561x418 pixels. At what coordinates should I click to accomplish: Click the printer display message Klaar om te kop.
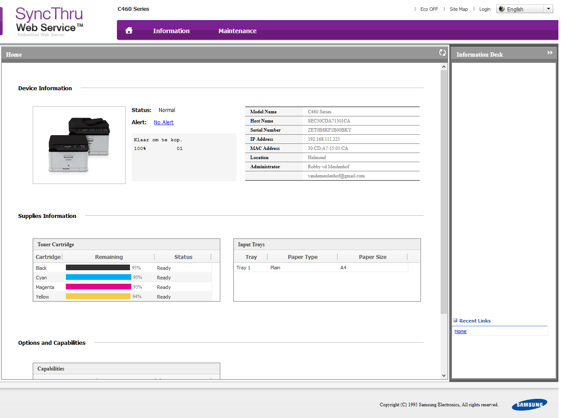pyautogui.click(x=158, y=140)
